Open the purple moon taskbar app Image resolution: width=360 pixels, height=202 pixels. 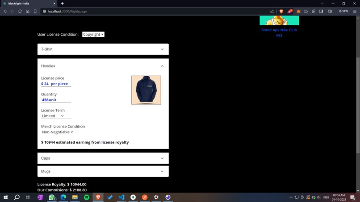point(168,197)
